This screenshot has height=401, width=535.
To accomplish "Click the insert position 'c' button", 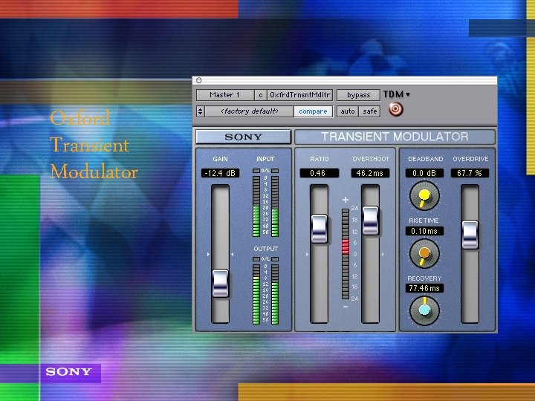I will [261, 95].
